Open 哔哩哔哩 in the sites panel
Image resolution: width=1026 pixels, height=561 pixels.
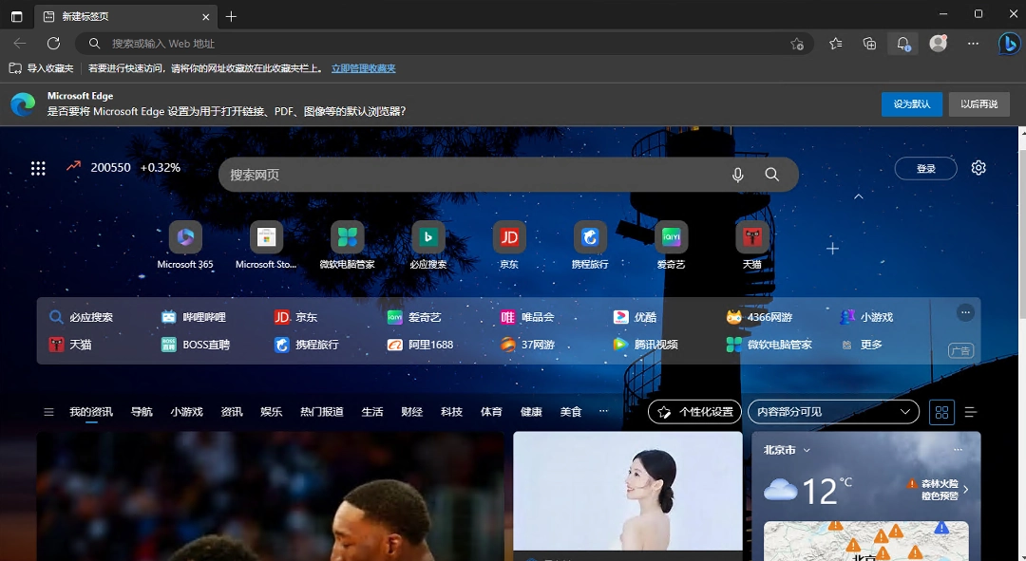194,317
